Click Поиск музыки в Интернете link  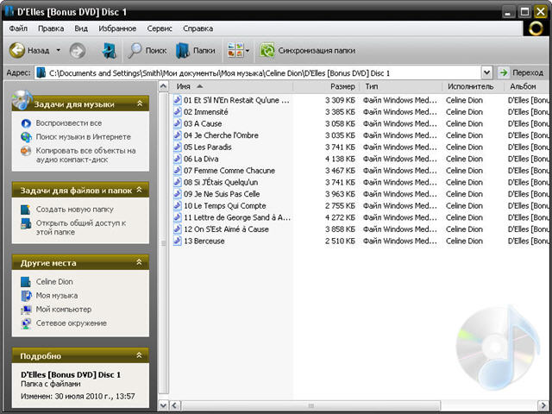point(83,137)
